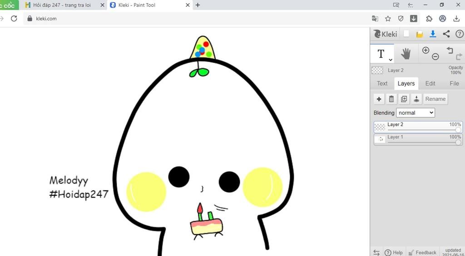
Task: Adjust the Layer 2 opacity slider
Action: coord(424,130)
